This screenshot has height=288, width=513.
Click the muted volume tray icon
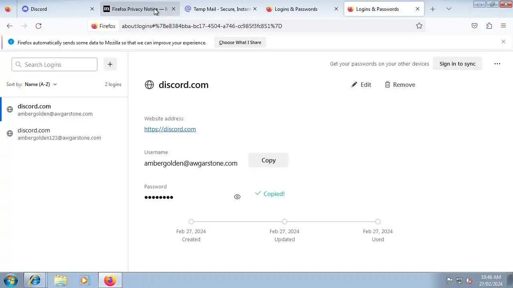click(469, 280)
